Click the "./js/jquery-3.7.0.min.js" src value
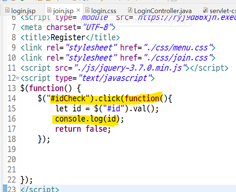This screenshot has width=236, height=192. point(130,68)
